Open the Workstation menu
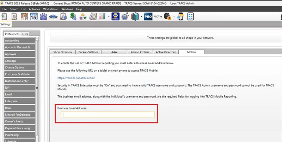Viewport: 282px width, 142px height. click(x=50, y=9)
